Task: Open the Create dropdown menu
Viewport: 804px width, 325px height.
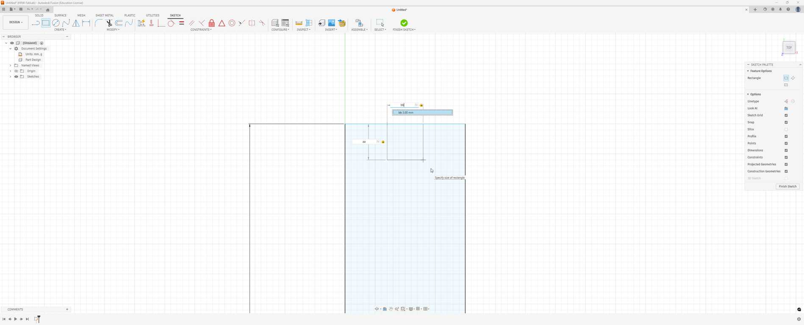Action: tap(60, 30)
